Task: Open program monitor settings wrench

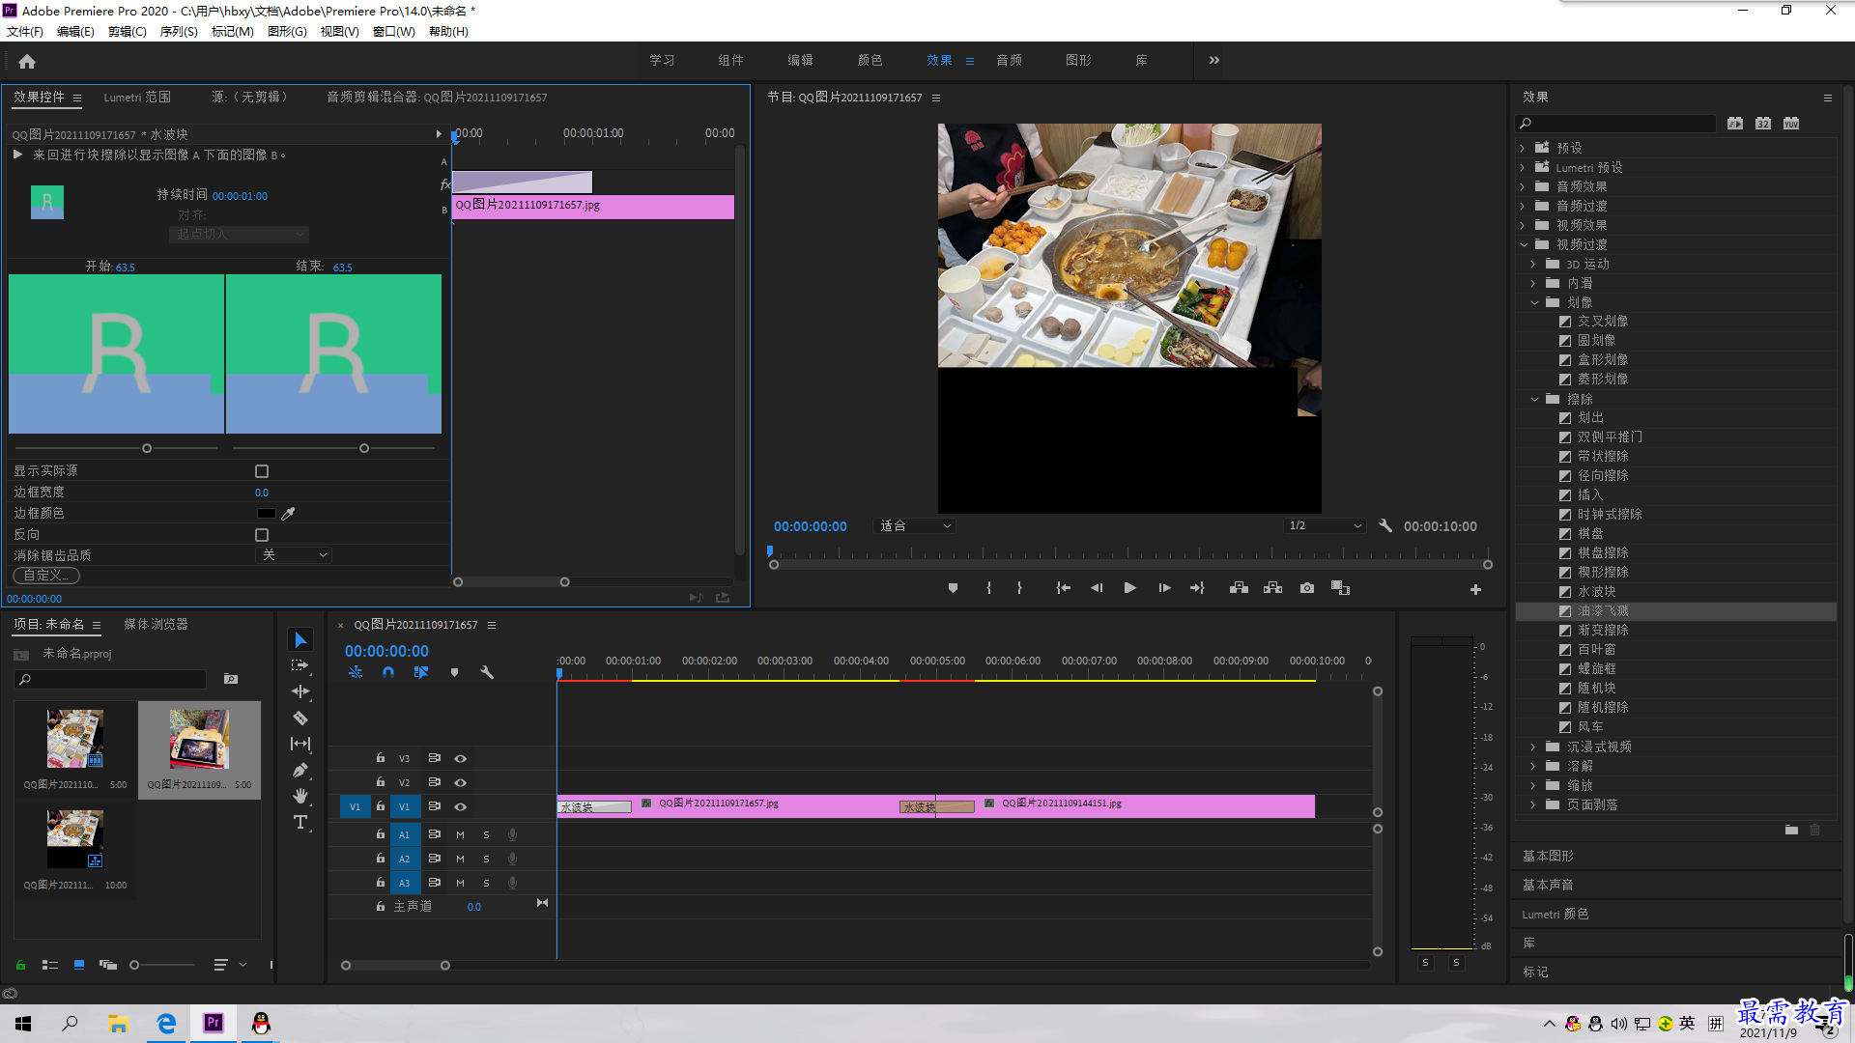Action: (1385, 526)
